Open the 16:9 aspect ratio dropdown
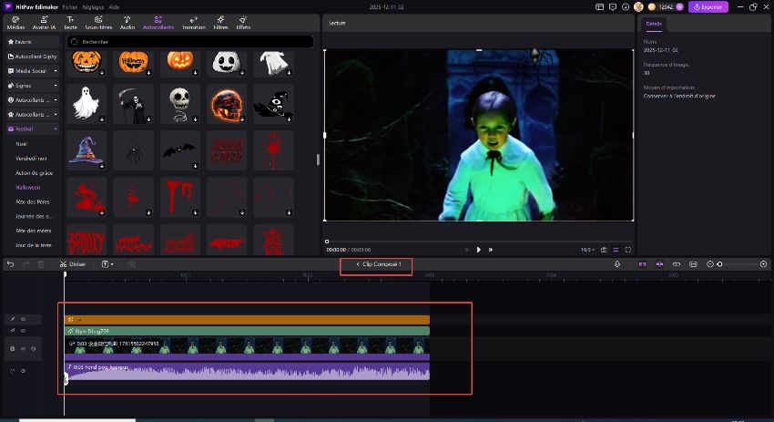The width and height of the screenshot is (774, 422). pyautogui.click(x=587, y=250)
